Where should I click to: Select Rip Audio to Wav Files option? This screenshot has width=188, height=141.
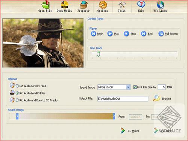tap(17, 86)
